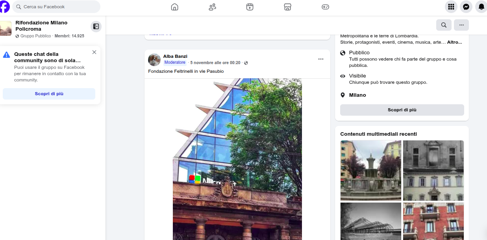Image resolution: width=487 pixels, height=240 pixels.
Task: Open the apps grid menu
Action: click(x=451, y=7)
